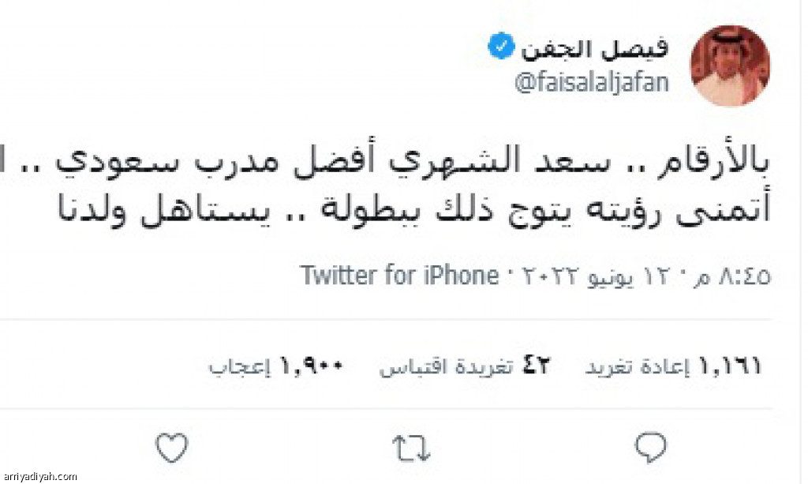Like the tweet with heart icon
The width and height of the screenshot is (808, 484).
pos(171,448)
